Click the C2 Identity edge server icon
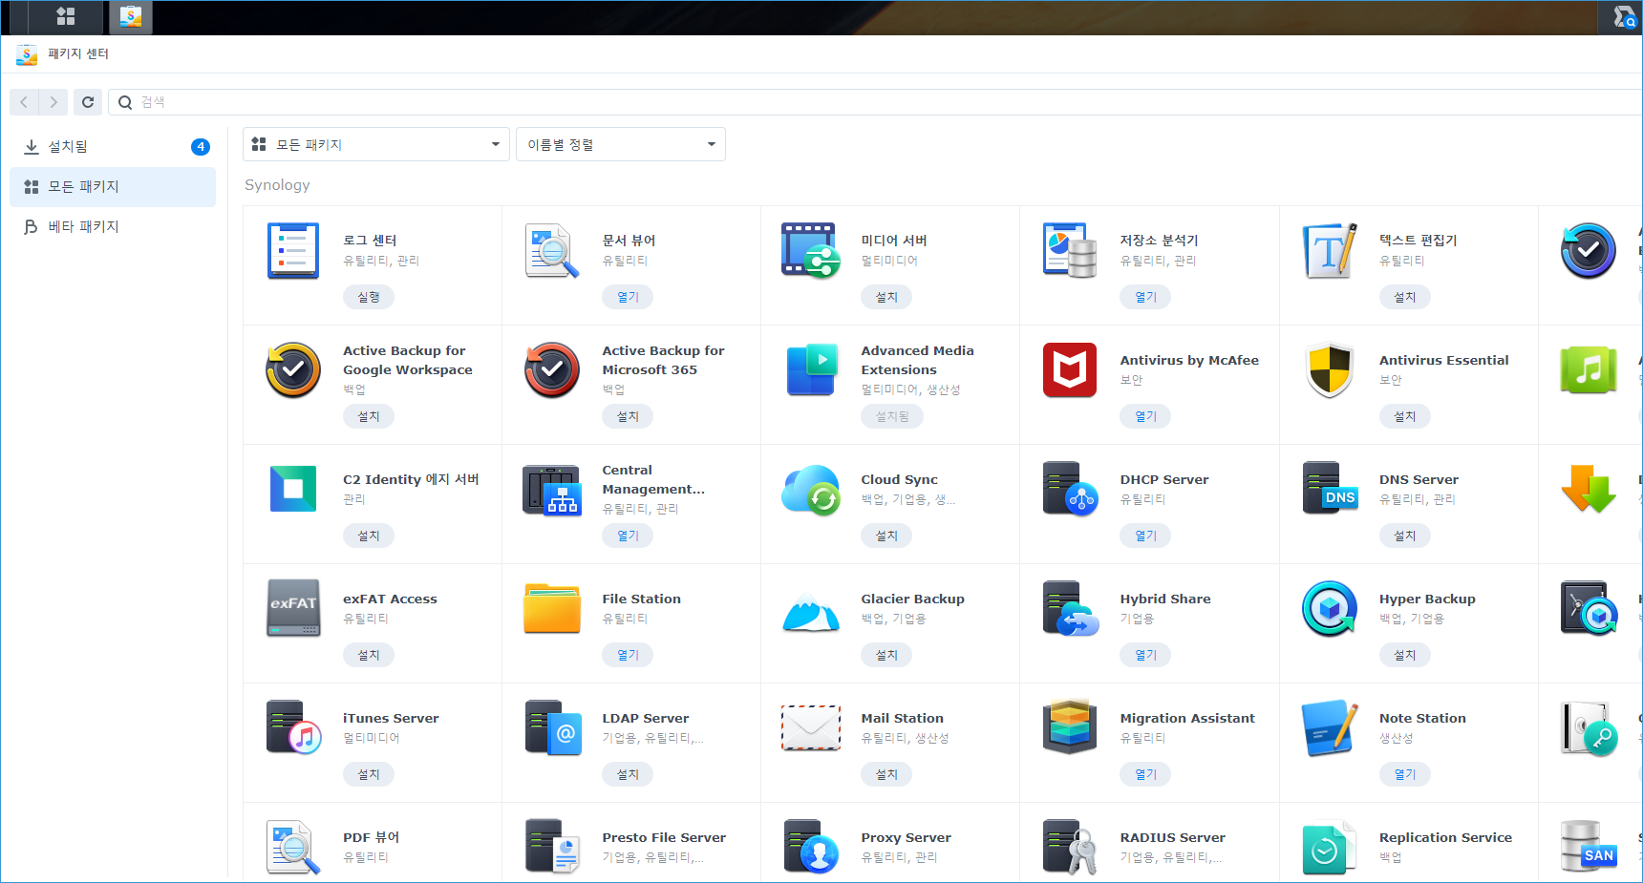This screenshot has height=883, width=1643. pos(293,489)
